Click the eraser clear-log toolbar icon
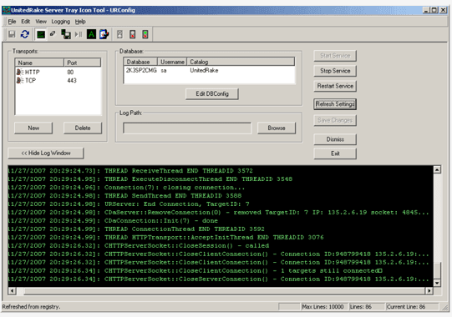The width and height of the screenshot is (452, 317). pyautogui.click(x=53, y=34)
